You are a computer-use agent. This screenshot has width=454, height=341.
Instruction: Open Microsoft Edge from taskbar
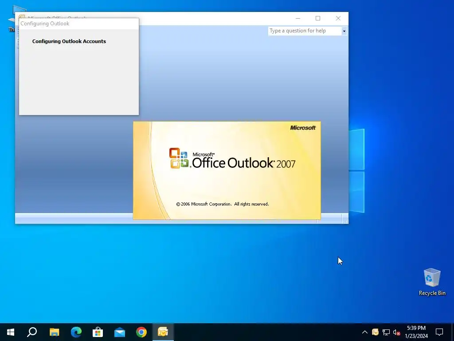coord(76,332)
